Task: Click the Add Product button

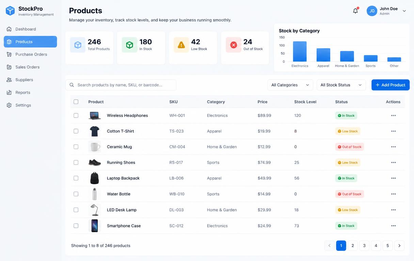Action: pos(391,85)
